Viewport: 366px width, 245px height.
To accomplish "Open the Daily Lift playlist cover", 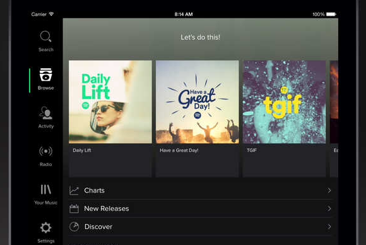I will [x=110, y=102].
